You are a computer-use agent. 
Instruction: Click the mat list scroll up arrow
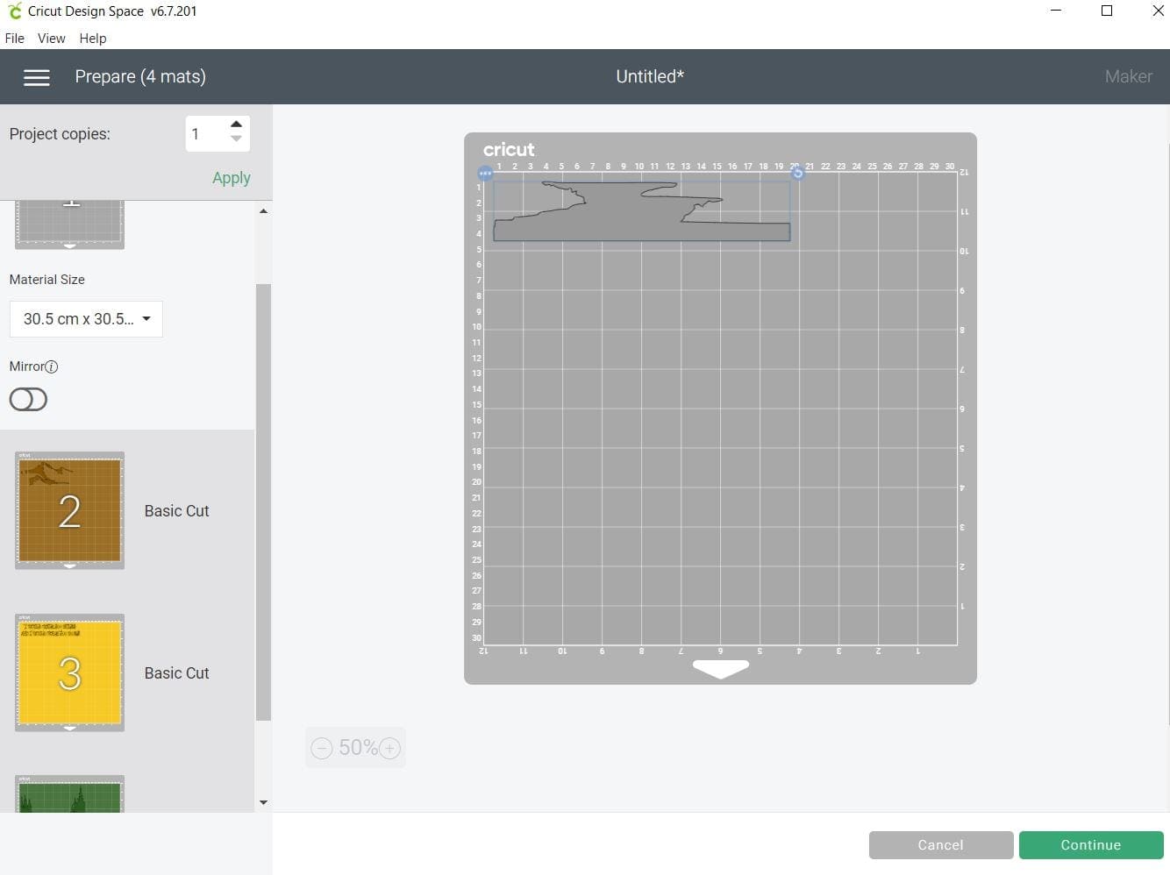pyautogui.click(x=263, y=211)
